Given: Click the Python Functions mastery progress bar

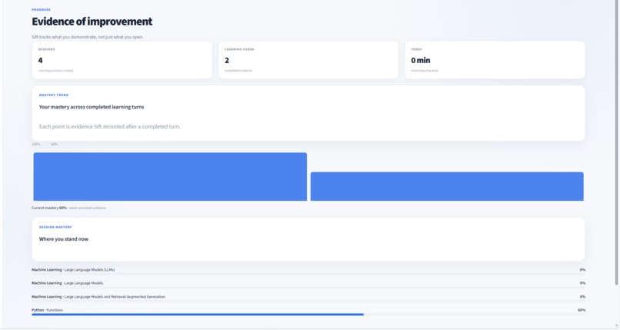Looking at the screenshot, I should 308,315.
